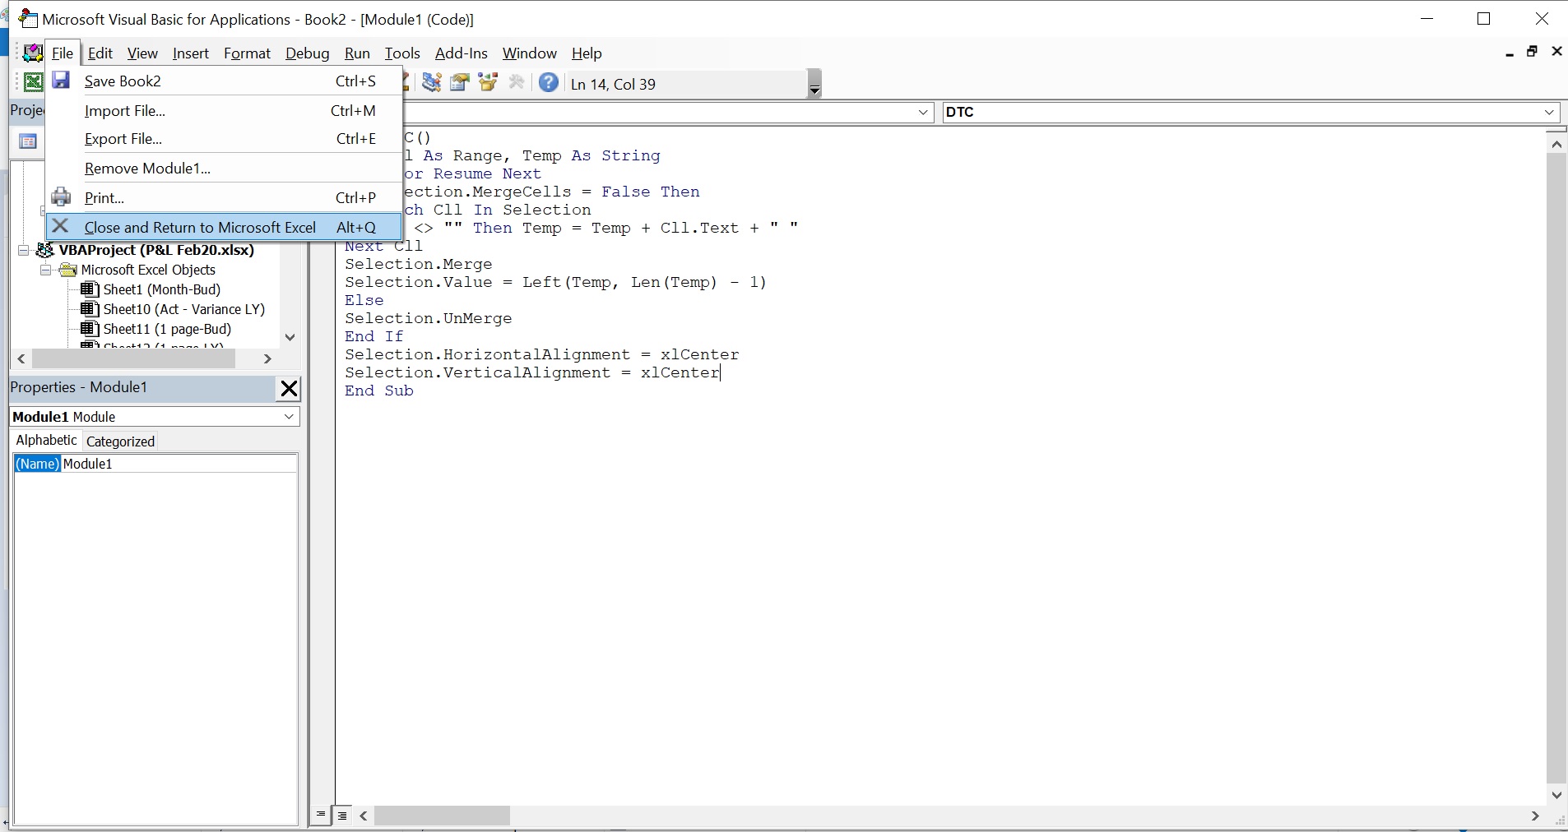Open the Insert menu
The image size is (1568, 832).
coord(190,53)
